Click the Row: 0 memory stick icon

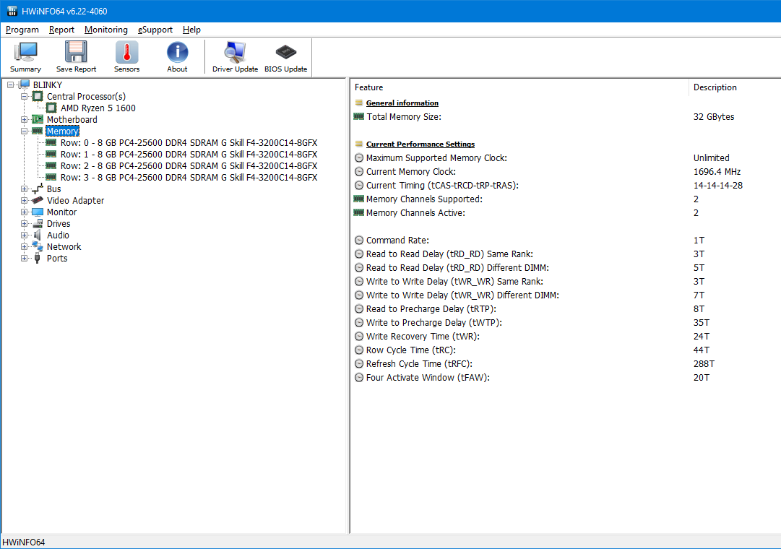coord(51,142)
